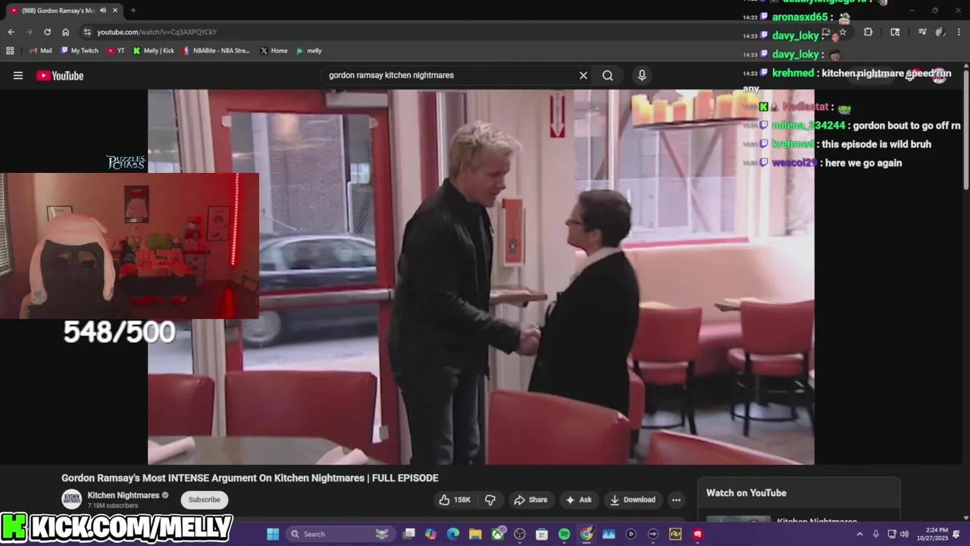Open Windows Start menu

273,534
